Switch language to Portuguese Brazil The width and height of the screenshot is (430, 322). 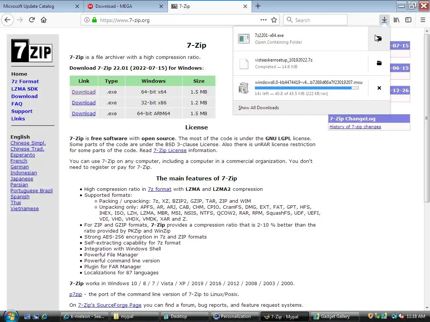[31, 190]
